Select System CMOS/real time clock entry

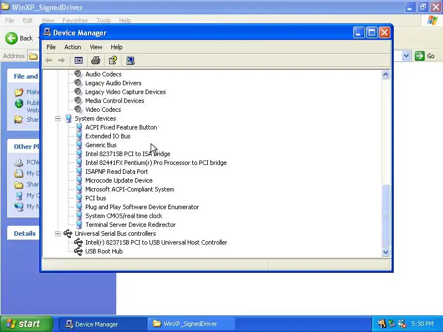123,216
